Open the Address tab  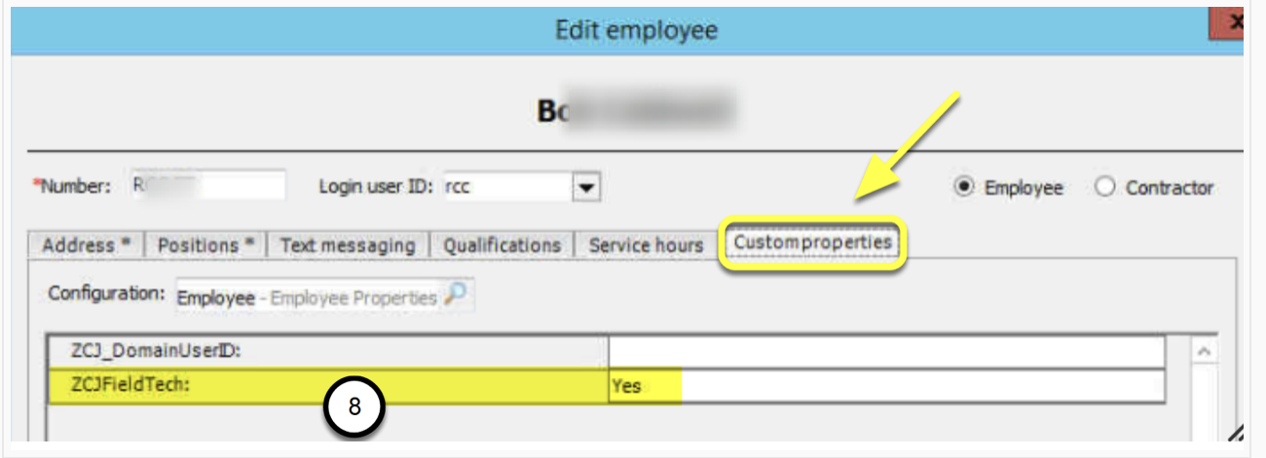86,246
